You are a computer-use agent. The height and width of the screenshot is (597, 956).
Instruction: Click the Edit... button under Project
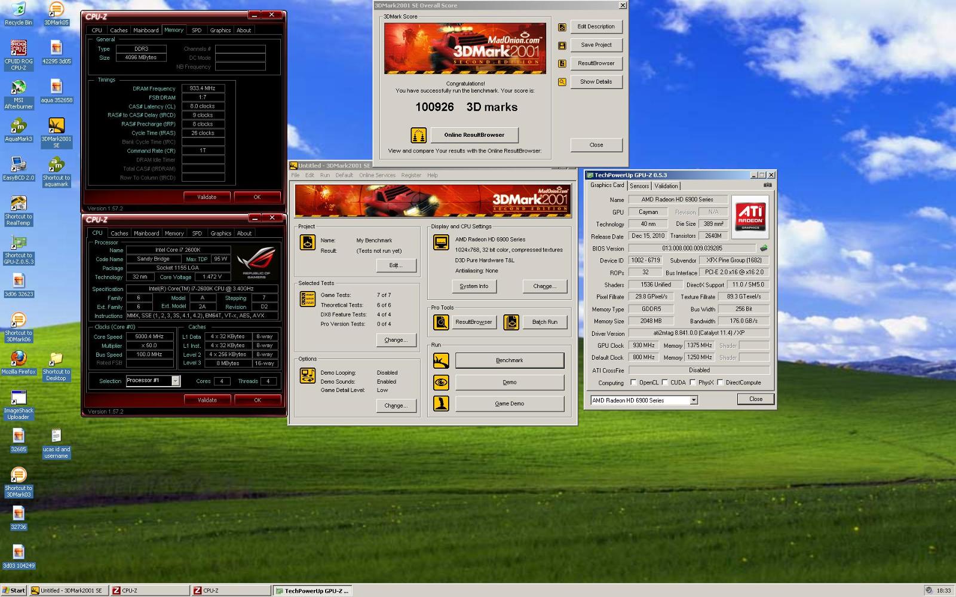tap(396, 265)
